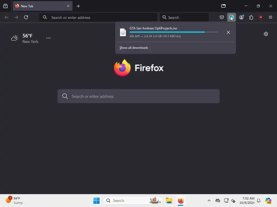Screen dimensions: 277x207
Task: Select the New Tab tab
Action: pyautogui.click(x=42, y=6)
